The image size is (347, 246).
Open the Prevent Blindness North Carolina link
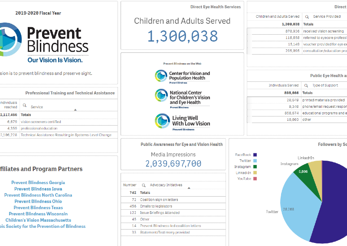tap(38, 195)
